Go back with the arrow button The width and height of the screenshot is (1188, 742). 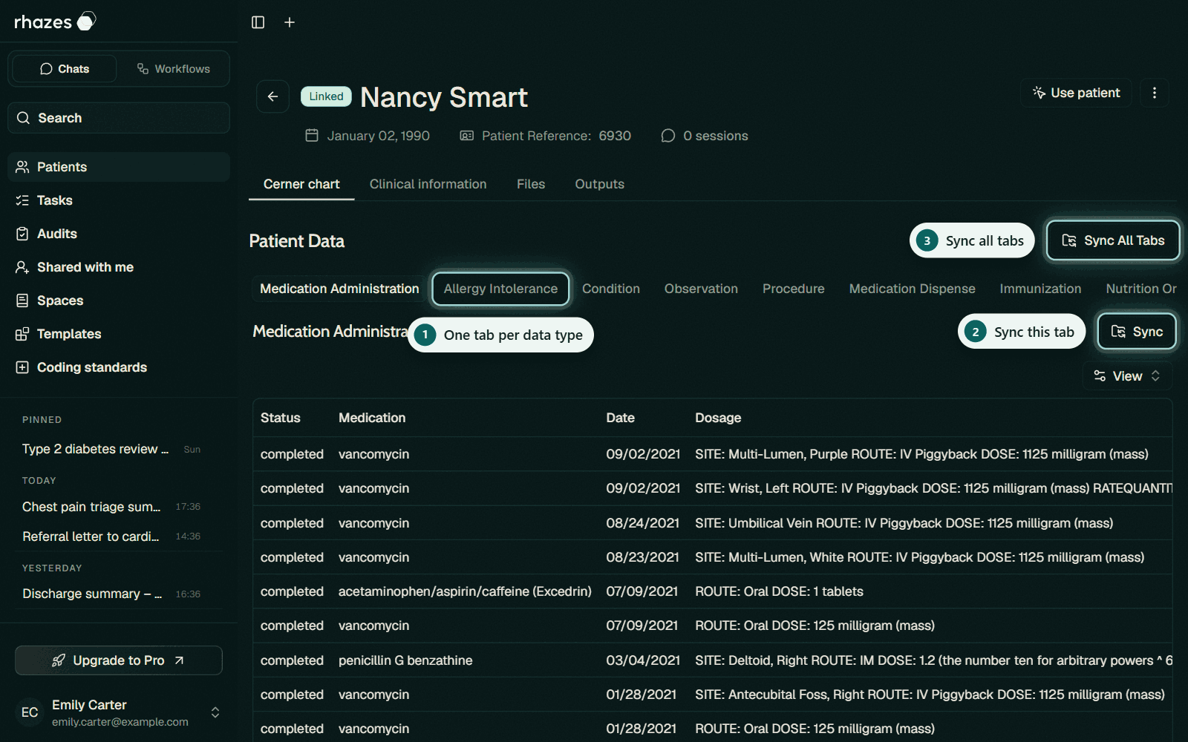pyautogui.click(x=272, y=96)
